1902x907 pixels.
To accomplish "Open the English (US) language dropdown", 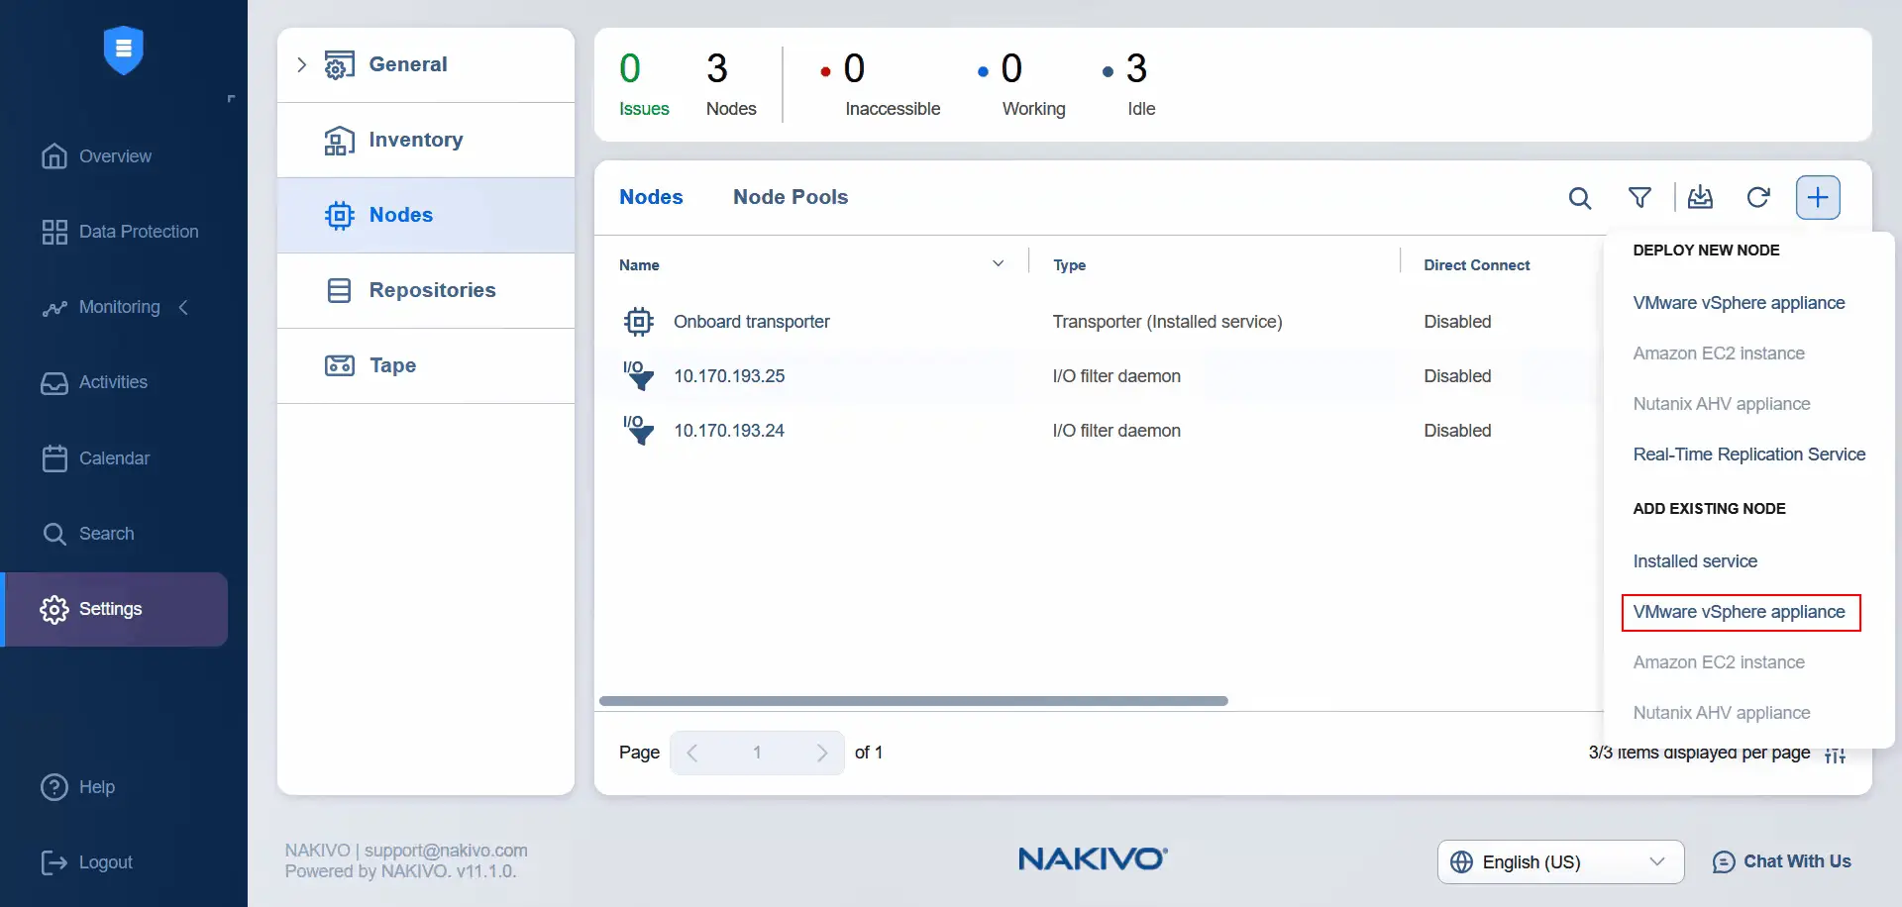I will pyautogui.click(x=1558, y=861).
